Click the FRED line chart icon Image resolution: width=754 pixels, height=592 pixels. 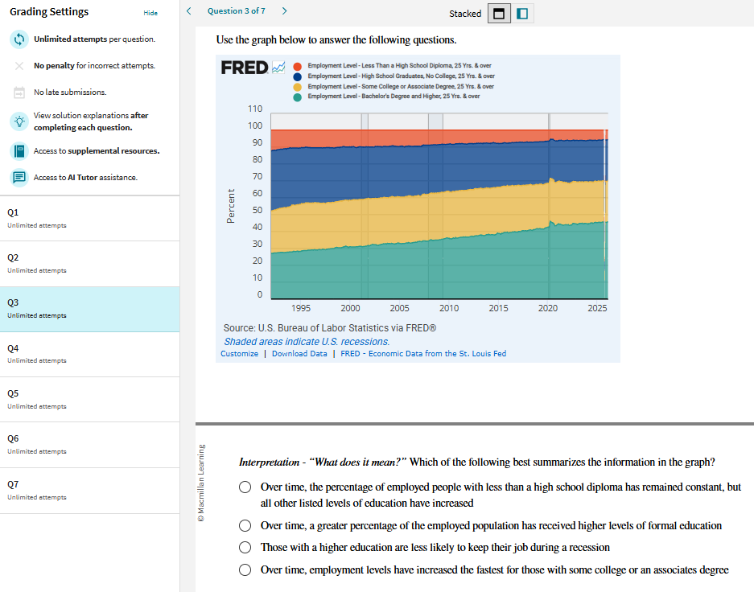278,68
